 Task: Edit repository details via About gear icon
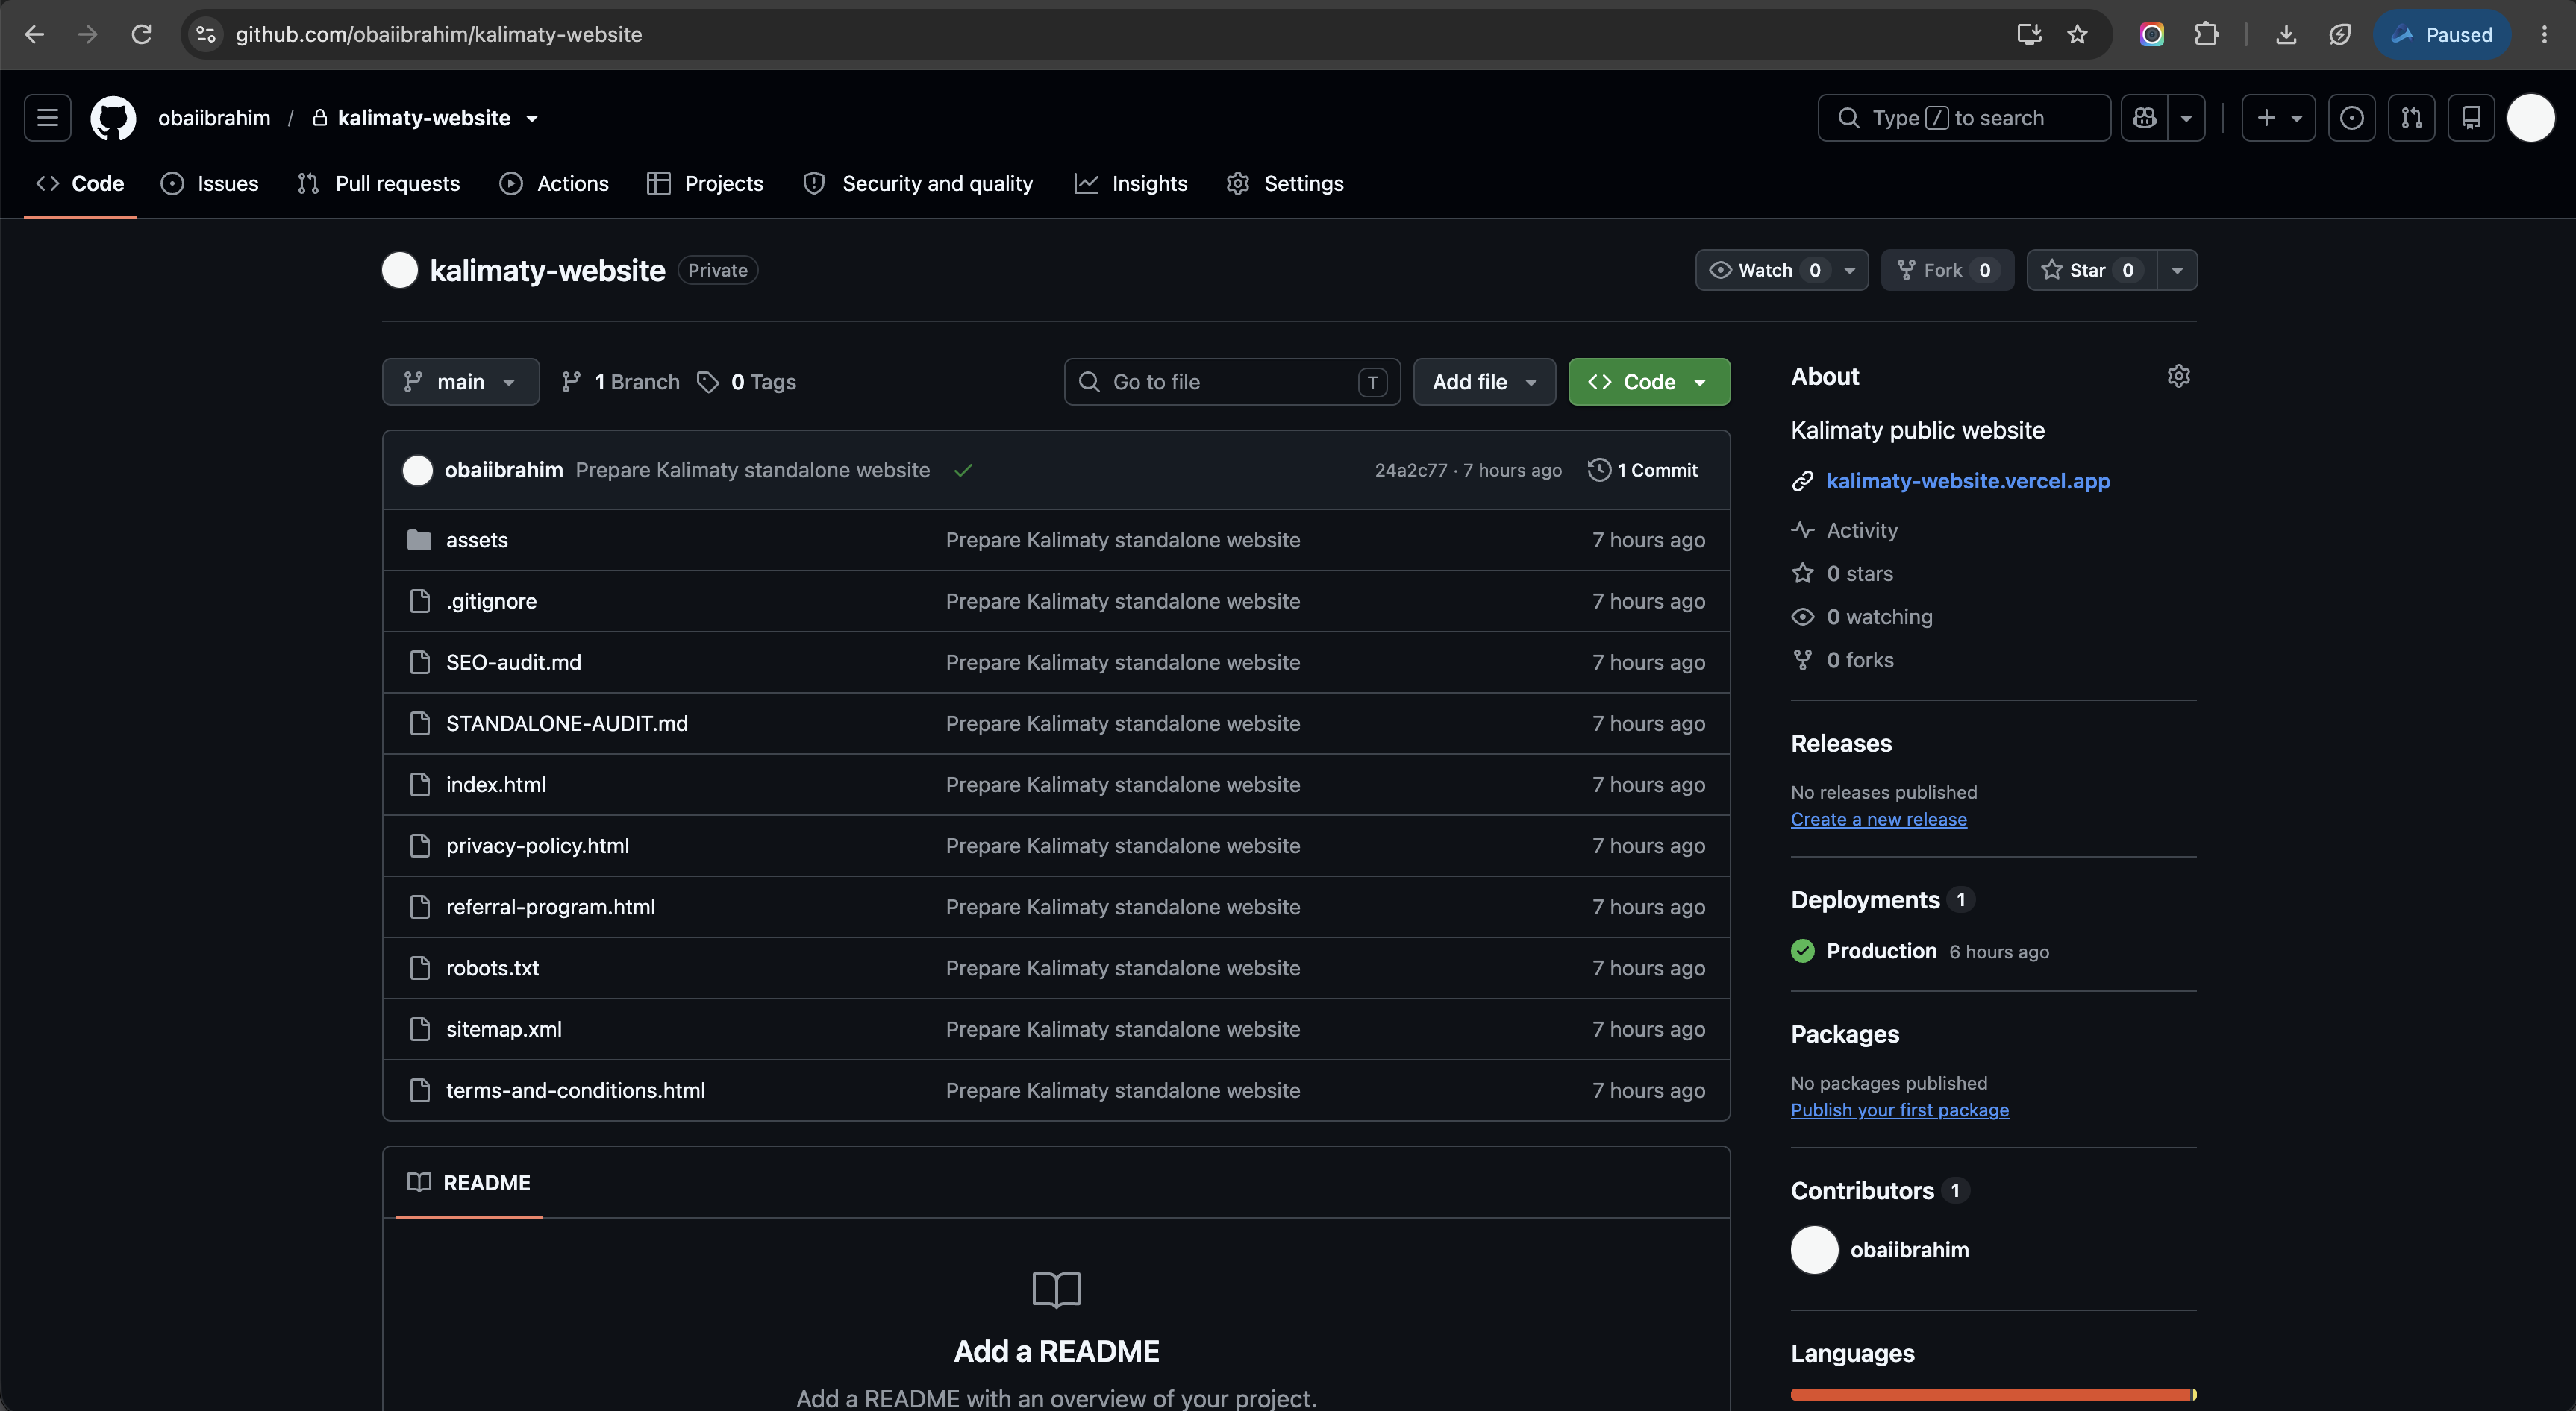pyautogui.click(x=2178, y=376)
